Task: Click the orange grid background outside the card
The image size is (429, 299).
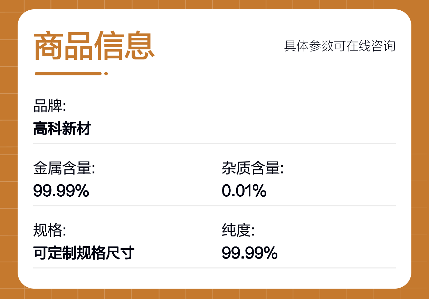Action: [x=8, y=149]
